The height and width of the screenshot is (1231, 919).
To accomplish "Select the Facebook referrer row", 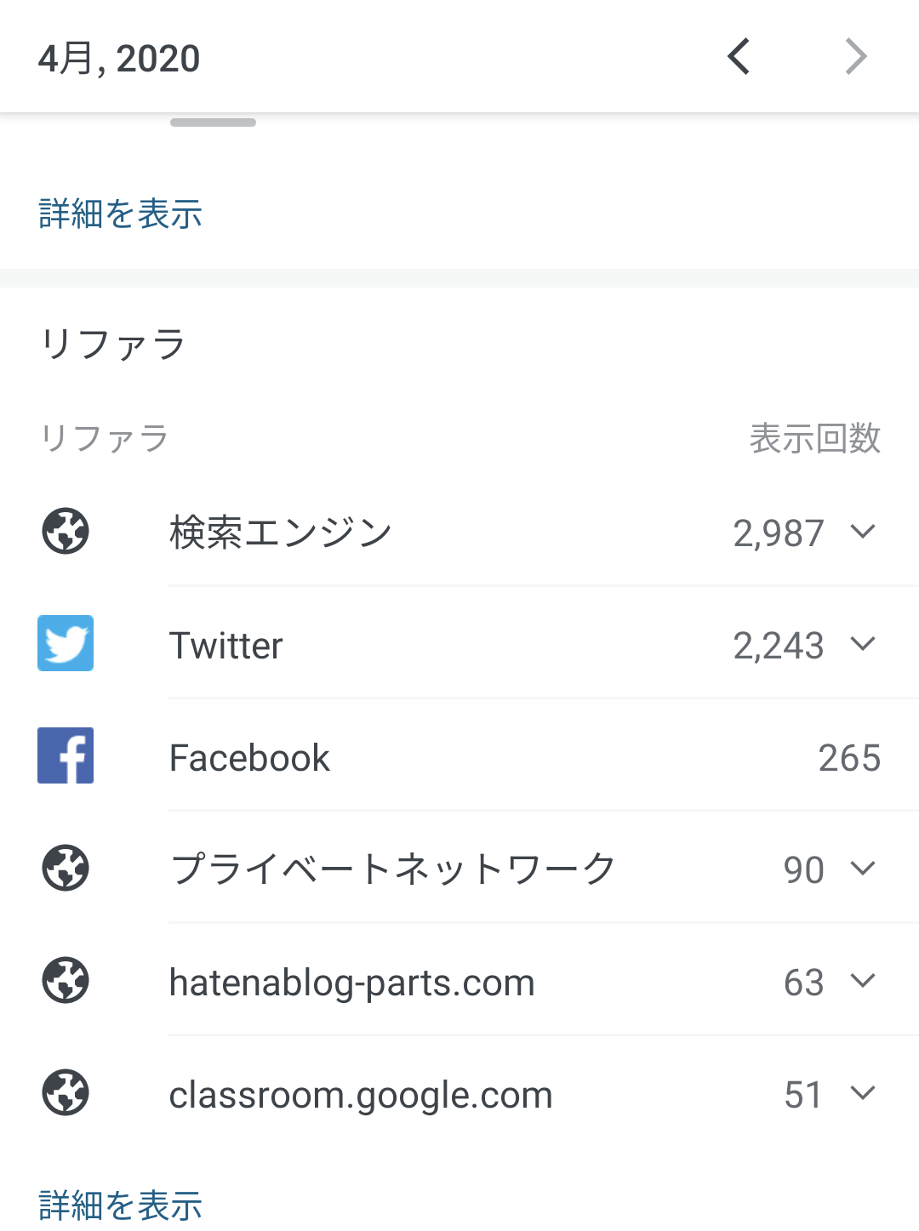I will coord(459,755).
